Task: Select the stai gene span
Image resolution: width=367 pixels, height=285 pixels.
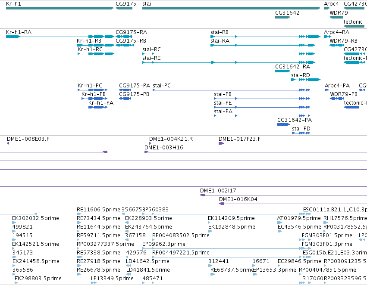Action: click(x=231, y=8)
